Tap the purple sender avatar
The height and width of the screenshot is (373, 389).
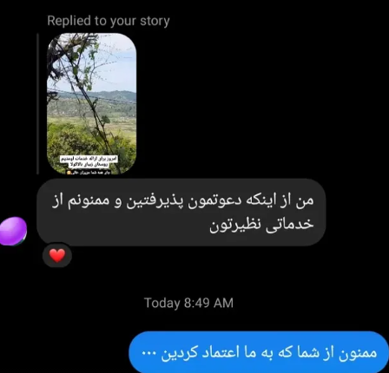coord(13,232)
